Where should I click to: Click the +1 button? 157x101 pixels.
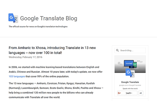pyautogui.click(x=141, y=93)
